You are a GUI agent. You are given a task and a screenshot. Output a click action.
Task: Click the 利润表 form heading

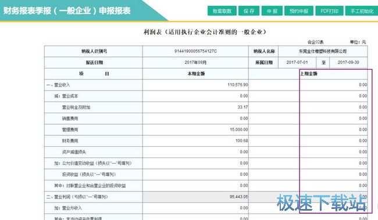tap(205, 32)
